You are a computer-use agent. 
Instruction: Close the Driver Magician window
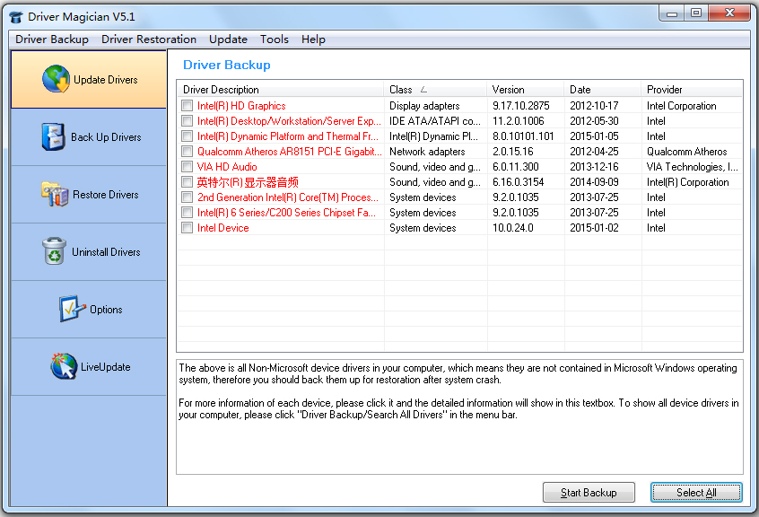(729, 13)
